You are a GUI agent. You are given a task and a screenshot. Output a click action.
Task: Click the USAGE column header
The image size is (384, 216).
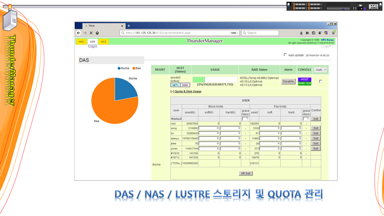215,70
